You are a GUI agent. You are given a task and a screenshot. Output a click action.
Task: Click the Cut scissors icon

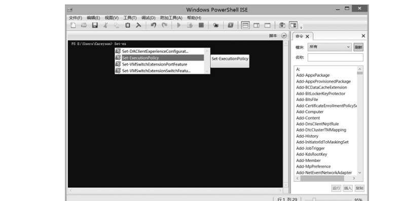pos(105,25)
